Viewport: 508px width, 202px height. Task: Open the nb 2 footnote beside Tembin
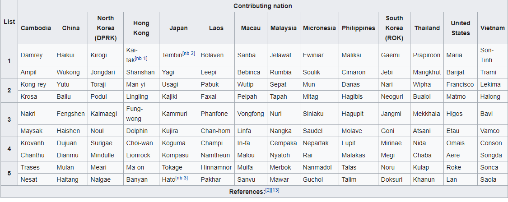coord(189,53)
